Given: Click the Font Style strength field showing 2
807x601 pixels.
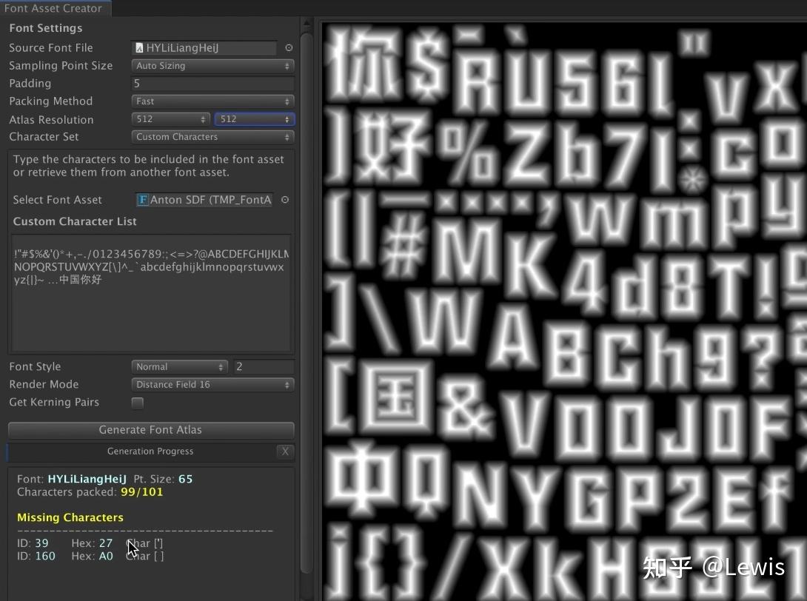Looking at the screenshot, I should point(264,366).
